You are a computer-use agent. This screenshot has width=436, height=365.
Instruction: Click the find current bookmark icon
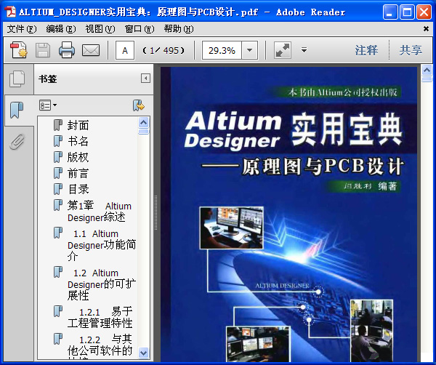pyautogui.click(x=138, y=105)
